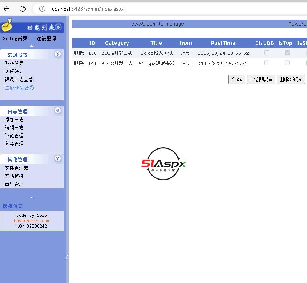Click the Welcom to manage banner text
307x283 pixels.
click(158, 24)
